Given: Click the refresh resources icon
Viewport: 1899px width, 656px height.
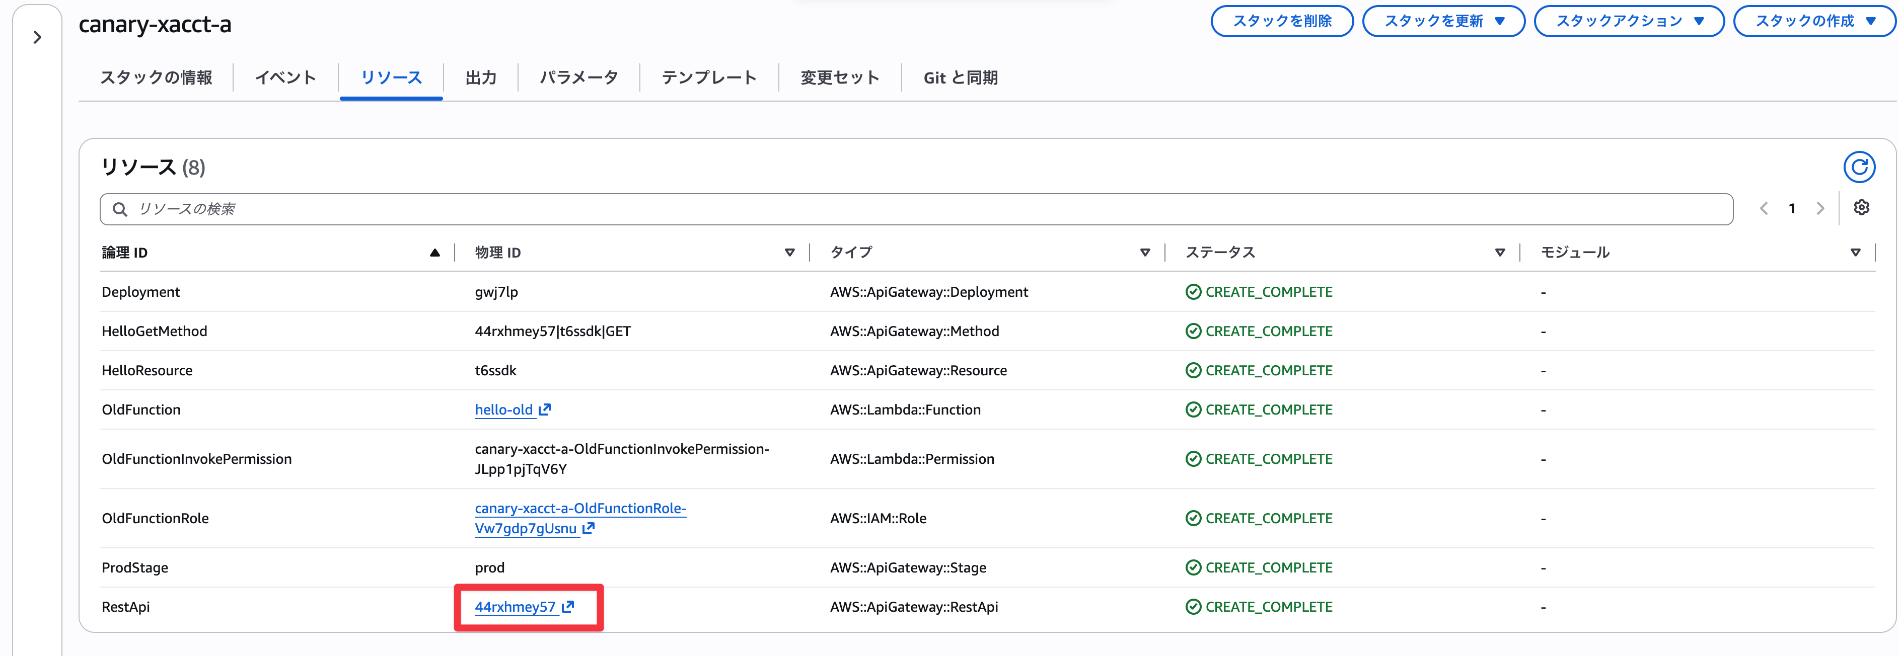Looking at the screenshot, I should (1859, 167).
